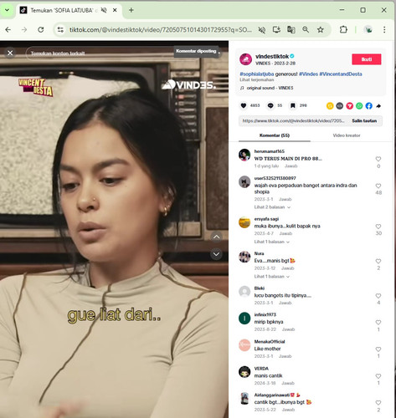
Task: Open the vindestiktok profile avatar
Action: 245,59
